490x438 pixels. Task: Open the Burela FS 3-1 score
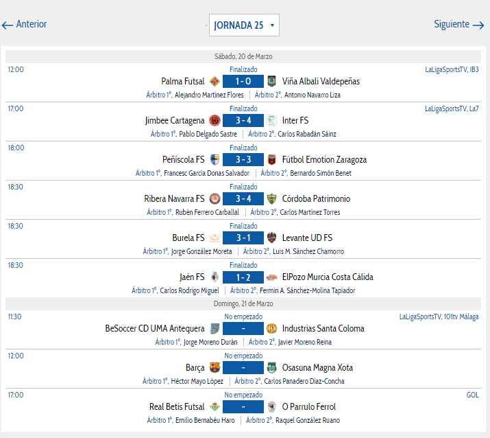[243, 238]
